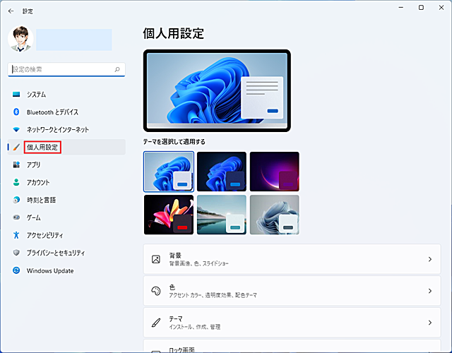The image size is (452, 353).
Task: Open プライバシーとセキュリティ settings
Action: (66, 253)
